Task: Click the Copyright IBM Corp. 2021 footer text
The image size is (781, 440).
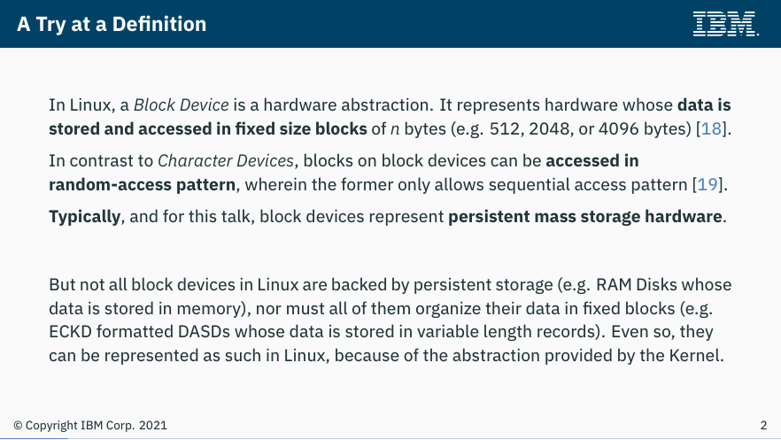Action: 97,426
